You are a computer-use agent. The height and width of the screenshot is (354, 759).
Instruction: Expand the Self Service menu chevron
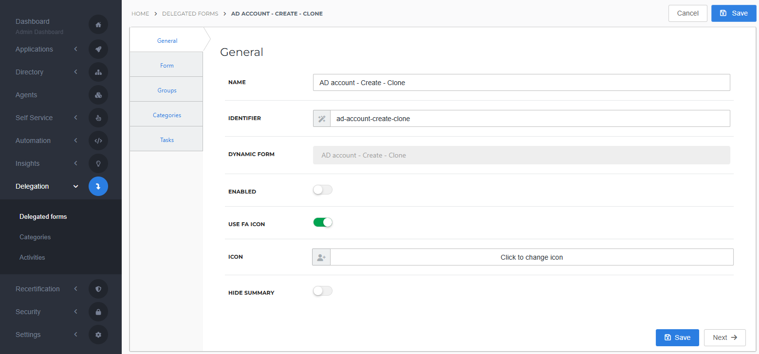pyautogui.click(x=75, y=118)
